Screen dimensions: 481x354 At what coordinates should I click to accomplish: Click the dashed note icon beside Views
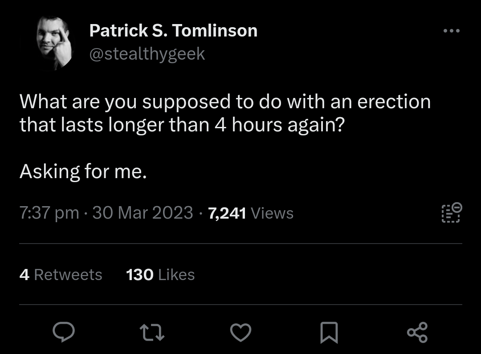pyautogui.click(x=452, y=212)
